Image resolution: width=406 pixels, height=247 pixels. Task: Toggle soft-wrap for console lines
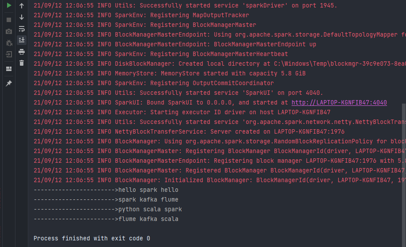click(x=22, y=29)
